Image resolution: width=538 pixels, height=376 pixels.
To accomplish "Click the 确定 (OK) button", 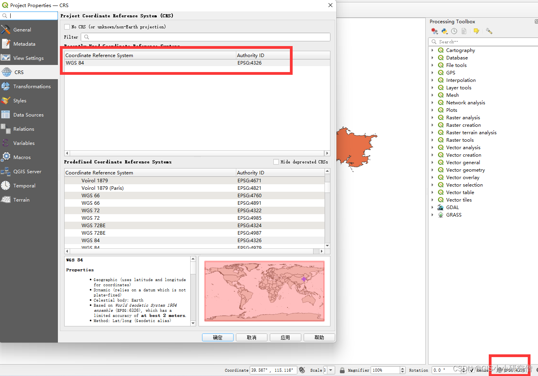I will (218, 337).
